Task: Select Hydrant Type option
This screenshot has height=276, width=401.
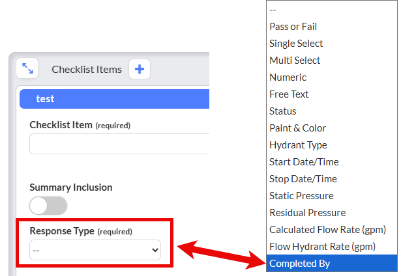Action: pos(331,145)
